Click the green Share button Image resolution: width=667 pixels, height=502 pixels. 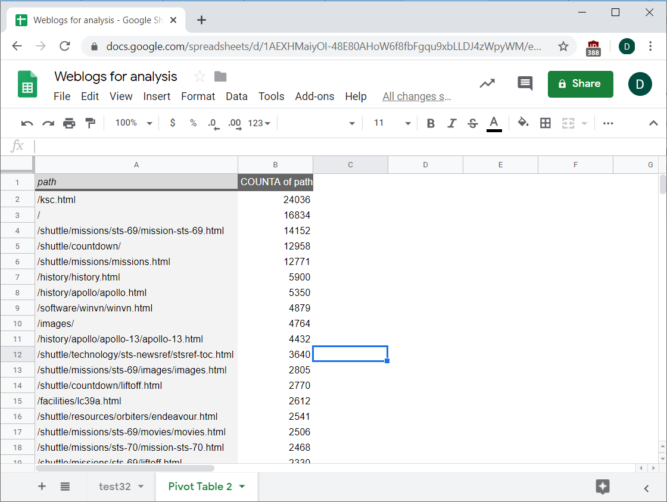pyautogui.click(x=580, y=84)
